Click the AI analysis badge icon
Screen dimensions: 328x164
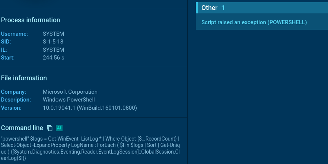coord(59,128)
